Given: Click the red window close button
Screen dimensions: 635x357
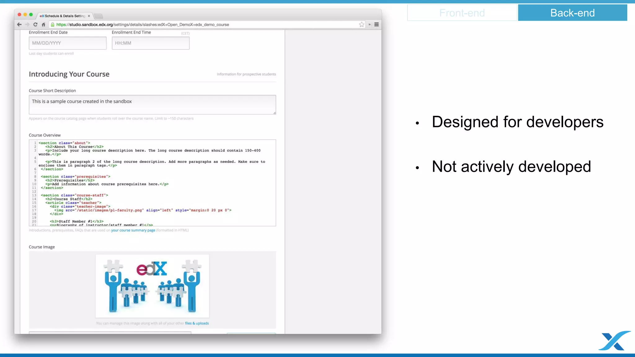Looking at the screenshot, I should click(x=20, y=15).
